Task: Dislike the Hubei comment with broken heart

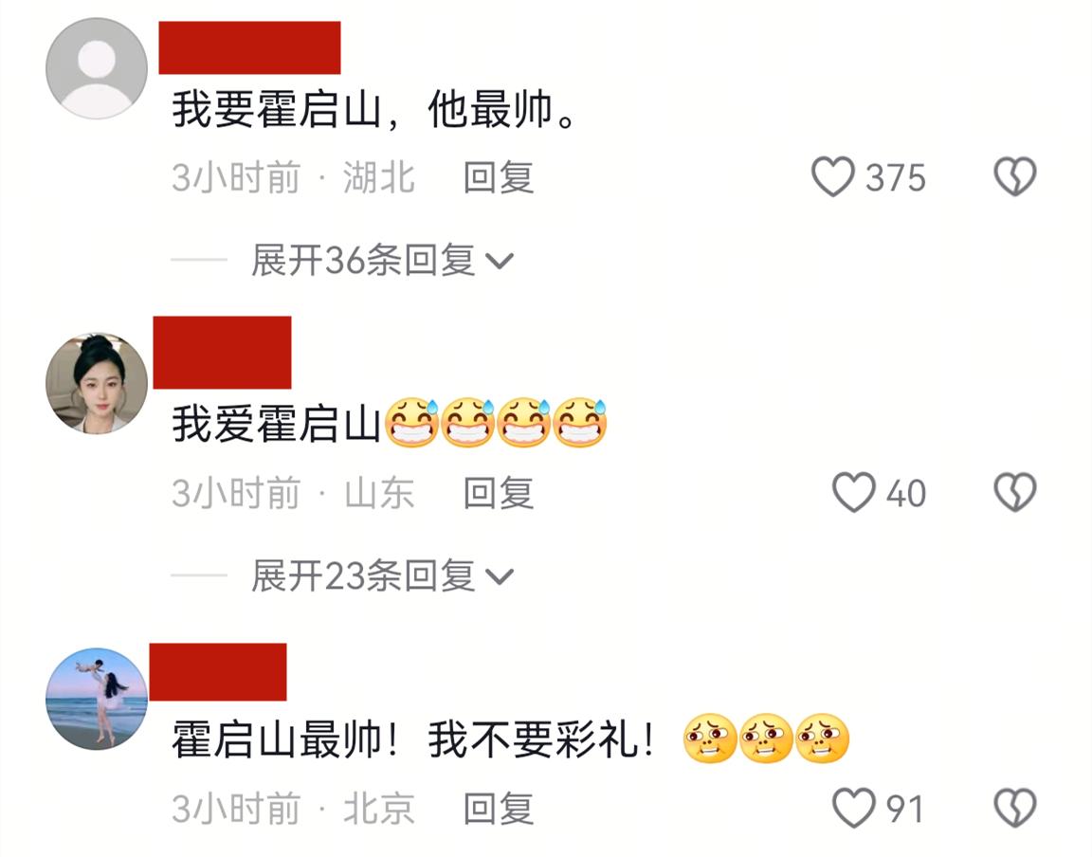Action: coord(1014,176)
